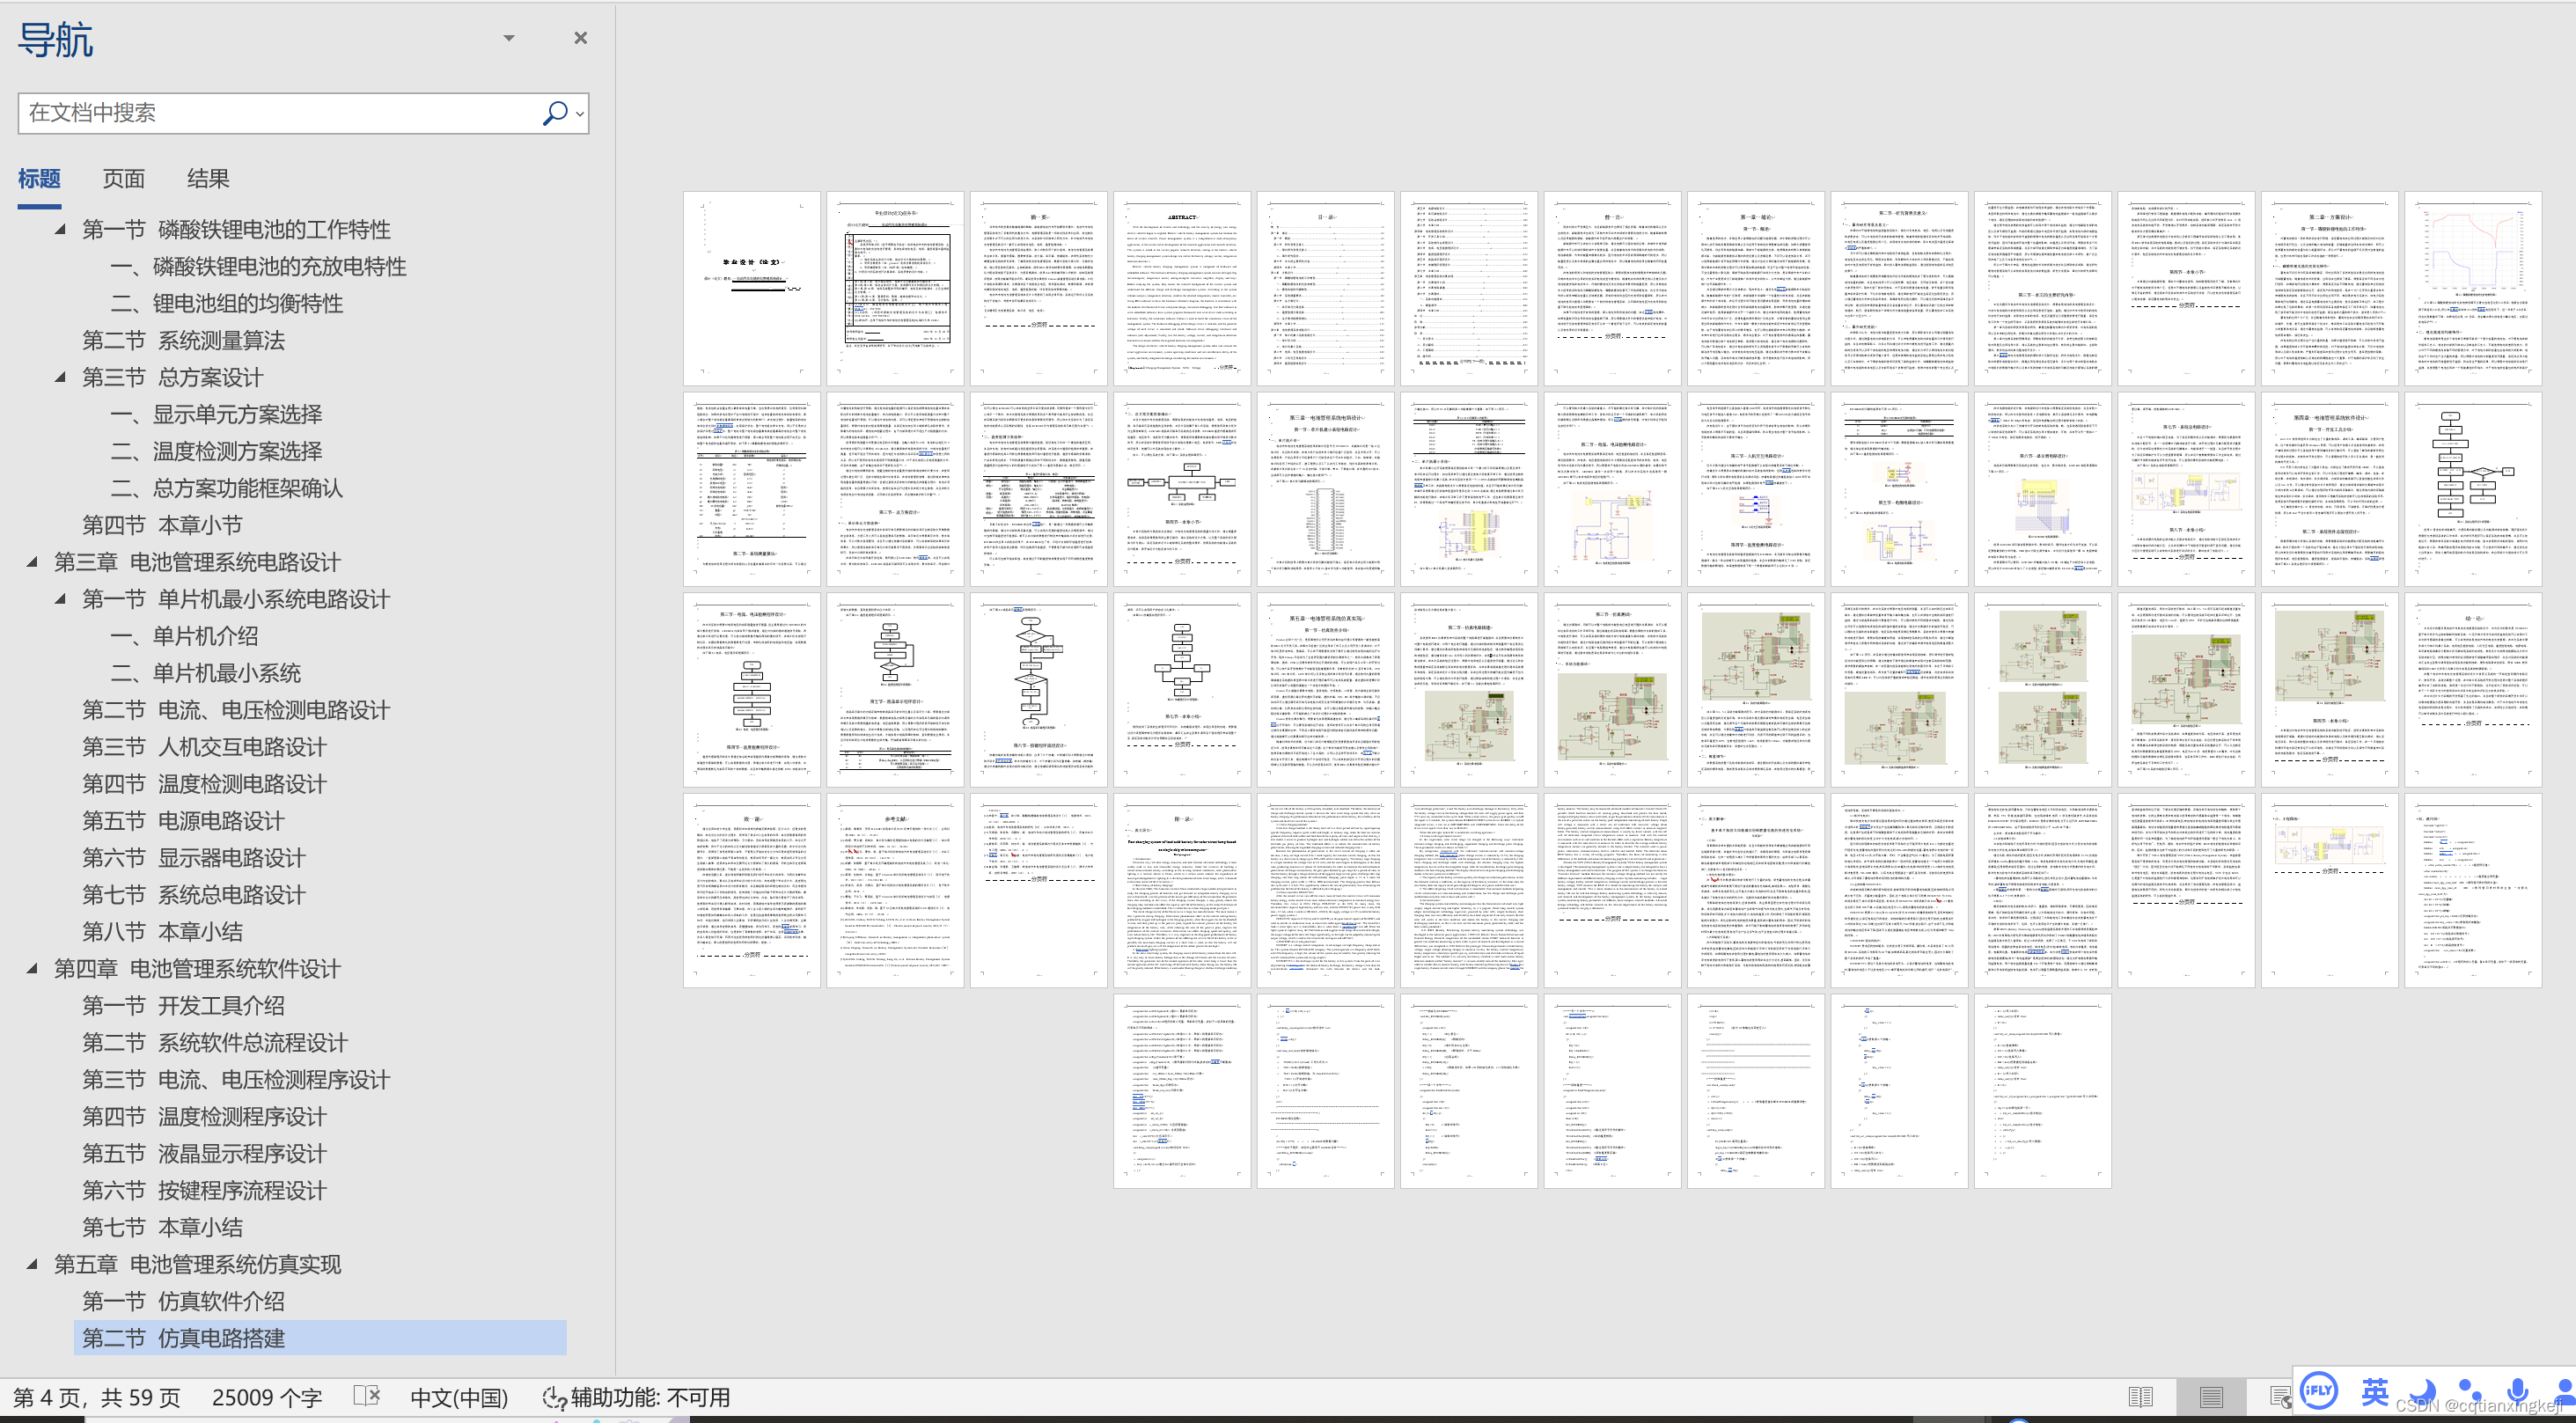
Task: Switch to the 结果 tab
Action: coord(208,179)
